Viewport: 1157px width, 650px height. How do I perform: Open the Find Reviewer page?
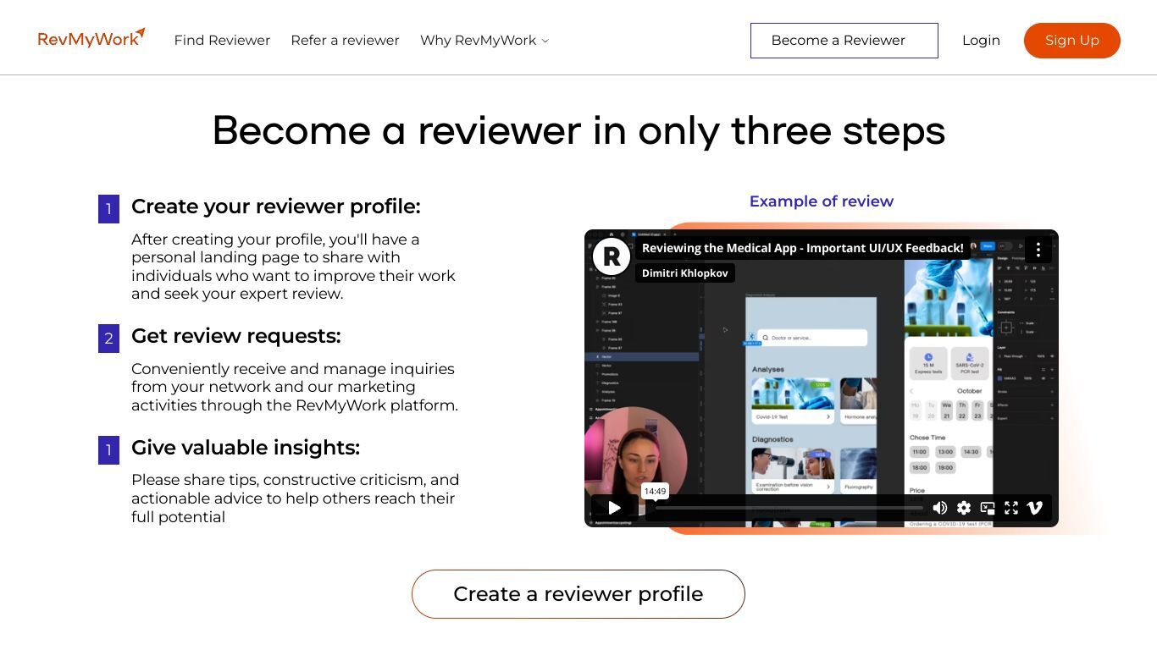point(222,41)
